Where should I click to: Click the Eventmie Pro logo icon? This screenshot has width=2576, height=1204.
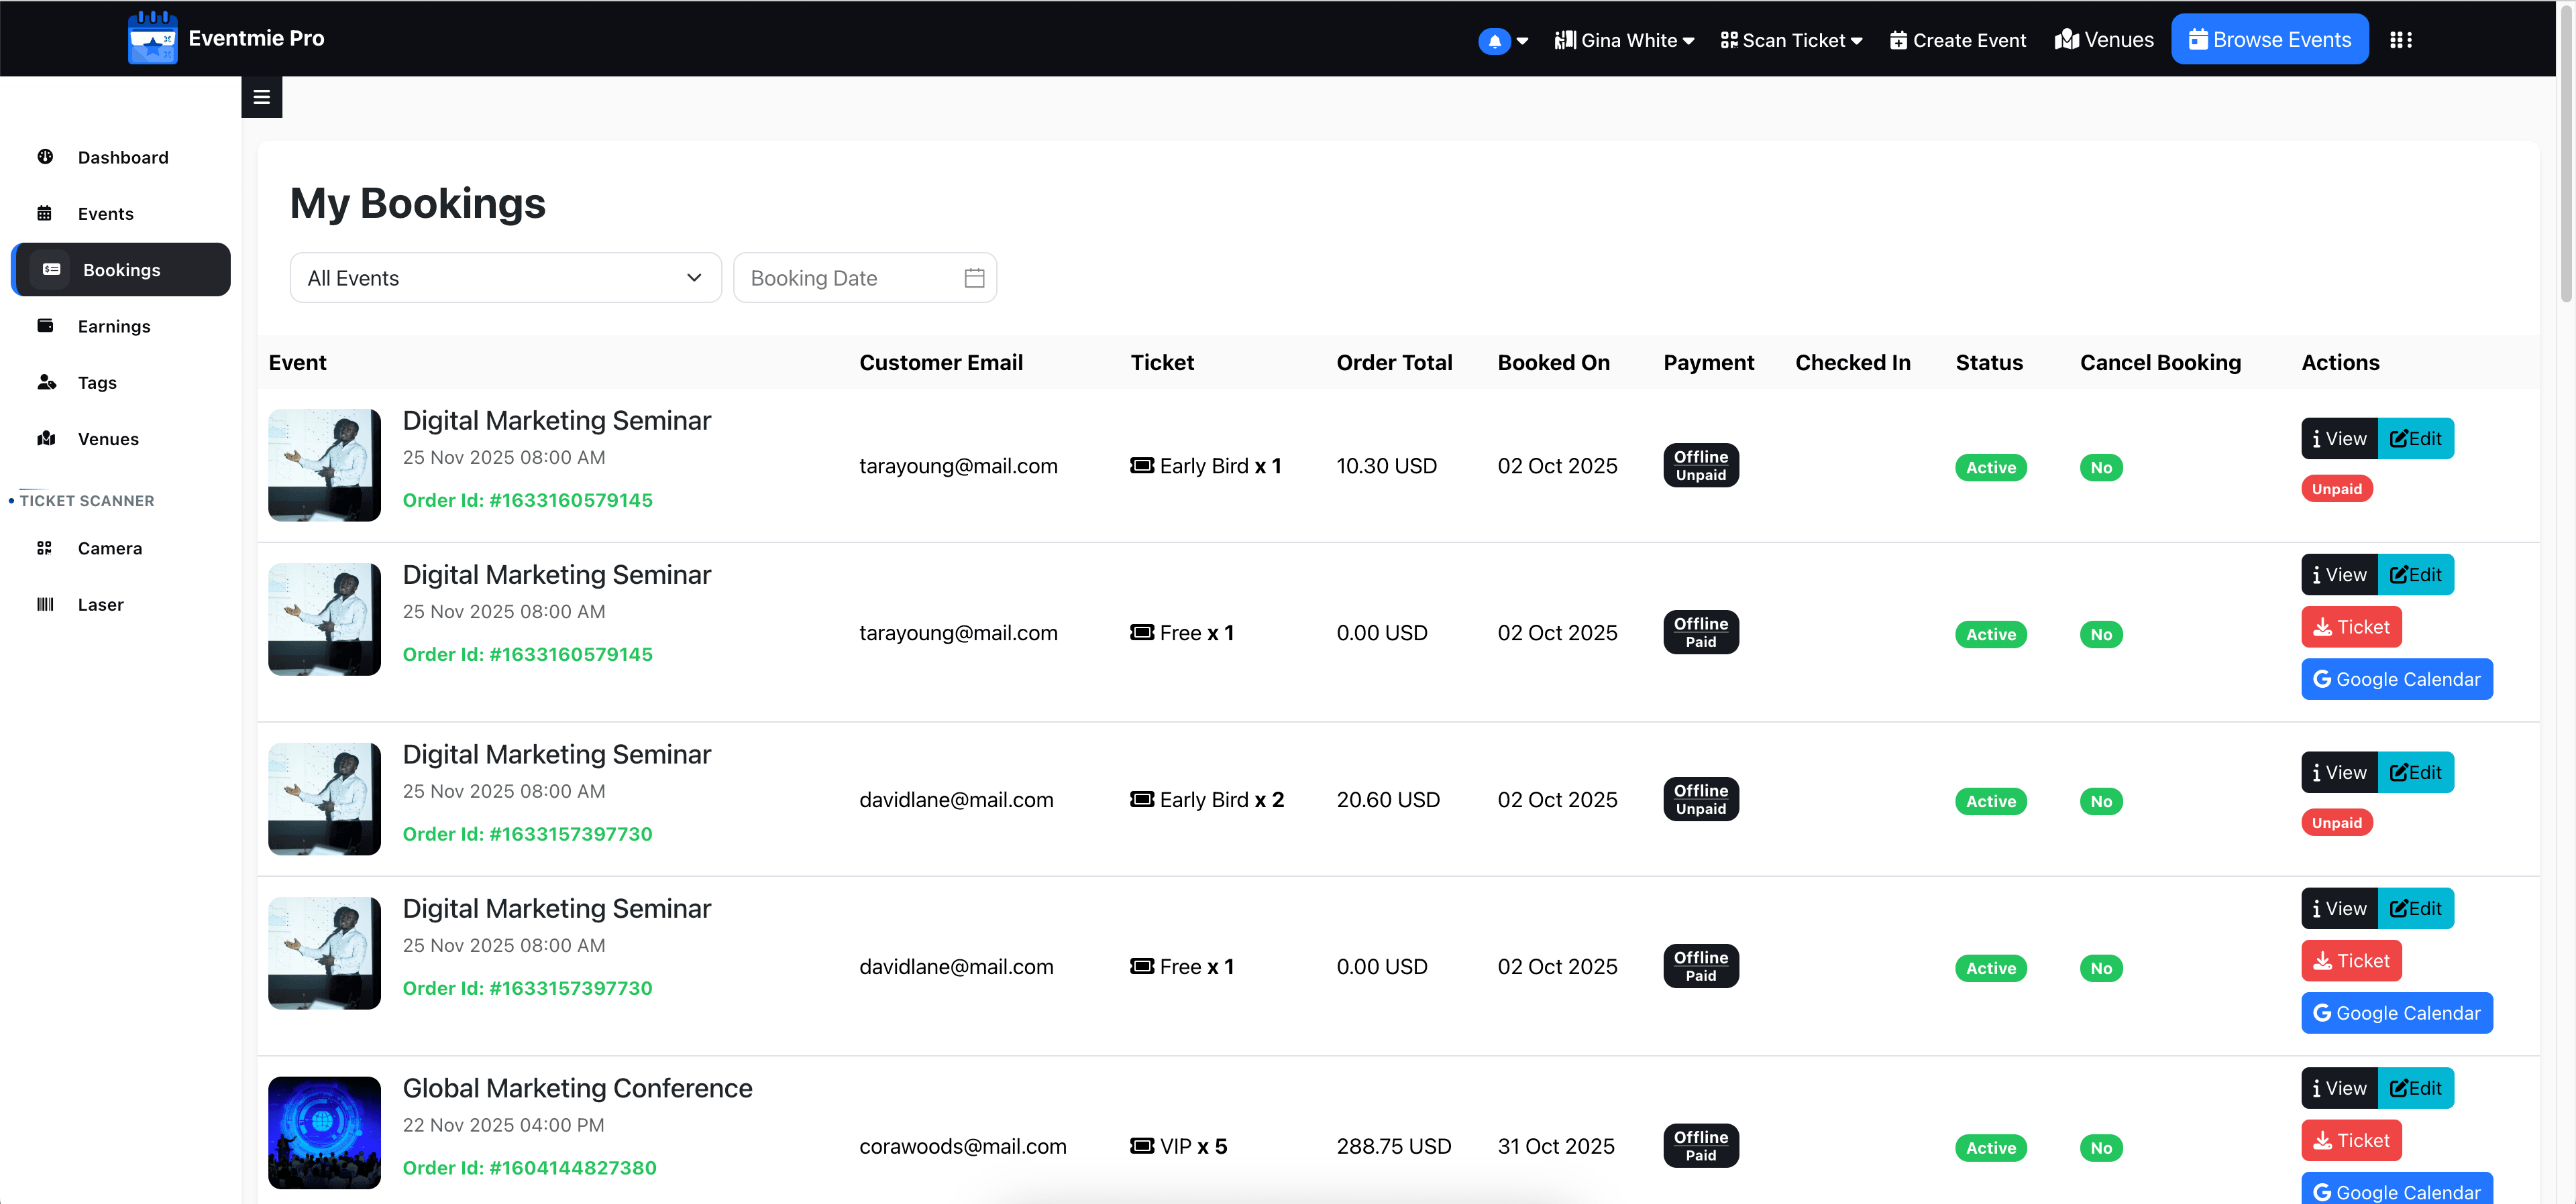pos(152,38)
